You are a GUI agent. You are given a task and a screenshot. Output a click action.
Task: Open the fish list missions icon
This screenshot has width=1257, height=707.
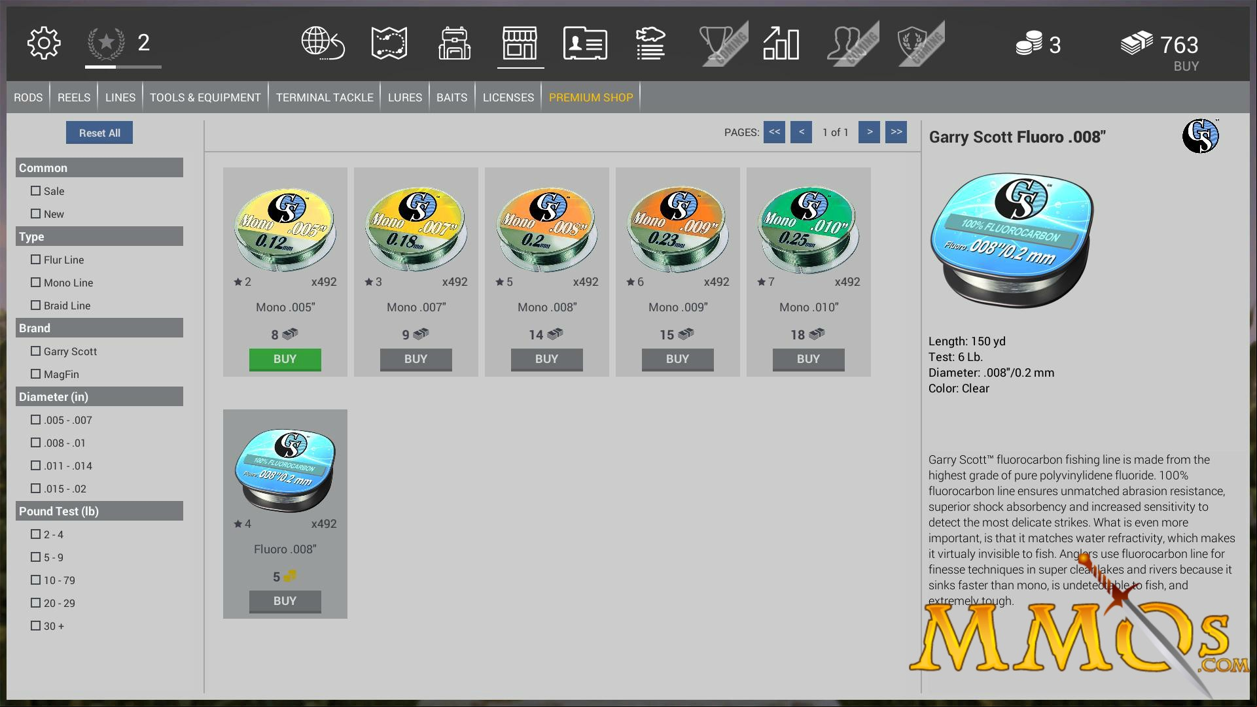650,43
